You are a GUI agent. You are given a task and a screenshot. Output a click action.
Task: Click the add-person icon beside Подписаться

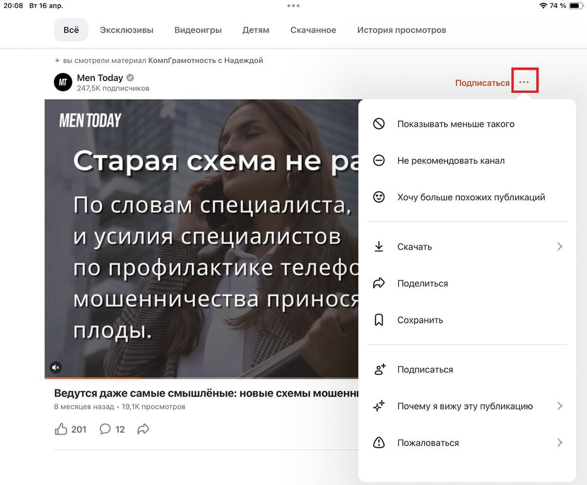tap(379, 369)
